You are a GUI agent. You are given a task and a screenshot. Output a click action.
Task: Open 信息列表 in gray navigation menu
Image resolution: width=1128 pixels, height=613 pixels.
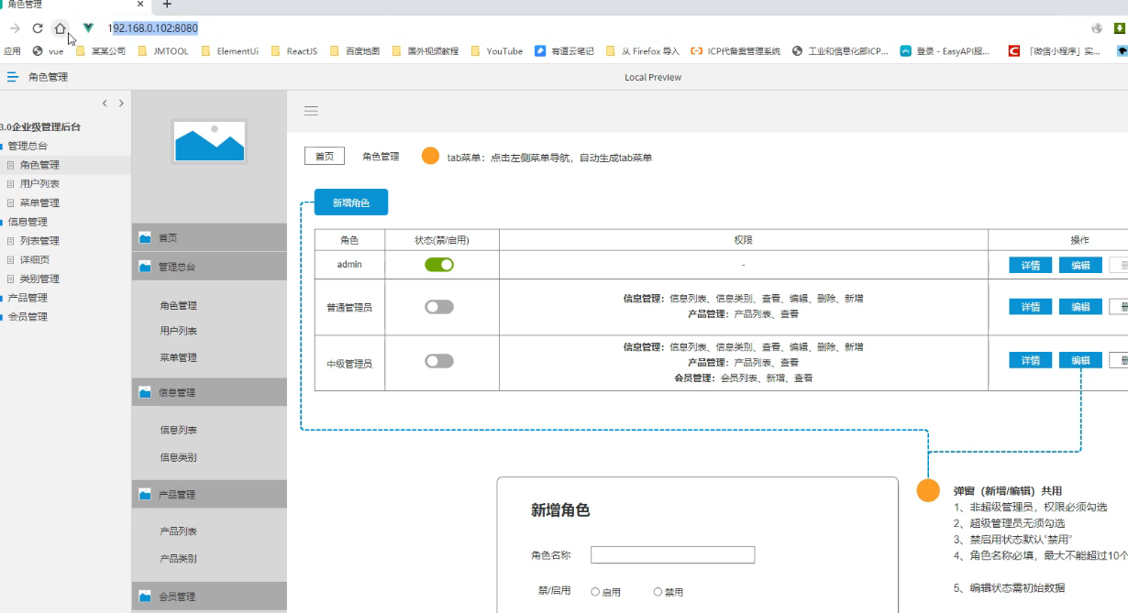pos(179,430)
